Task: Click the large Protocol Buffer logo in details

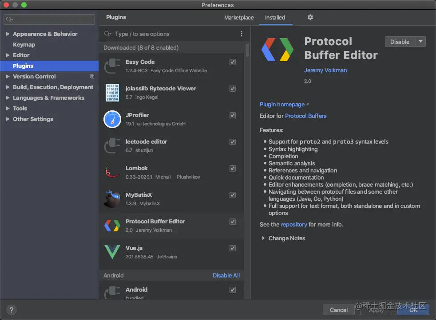Action: coord(277,50)
